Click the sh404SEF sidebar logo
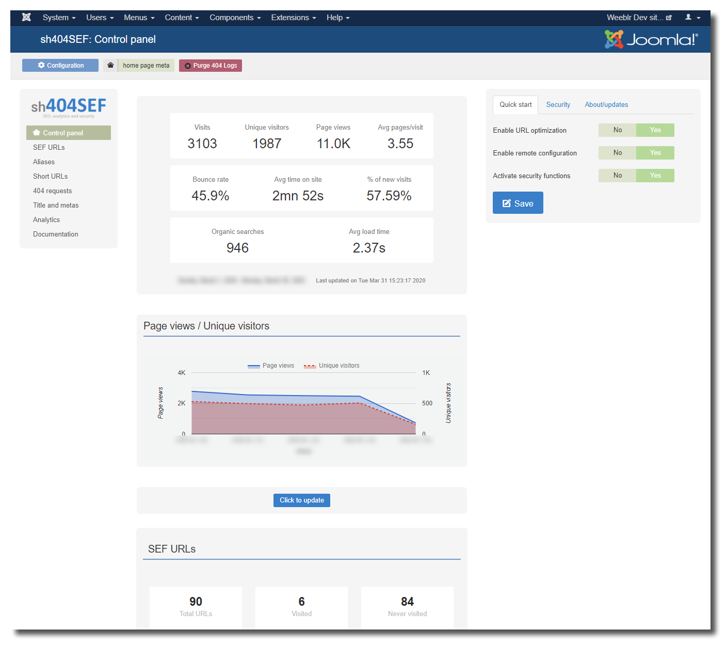Image resolution: width=726 pixels, height=645 pixels. 69,107
